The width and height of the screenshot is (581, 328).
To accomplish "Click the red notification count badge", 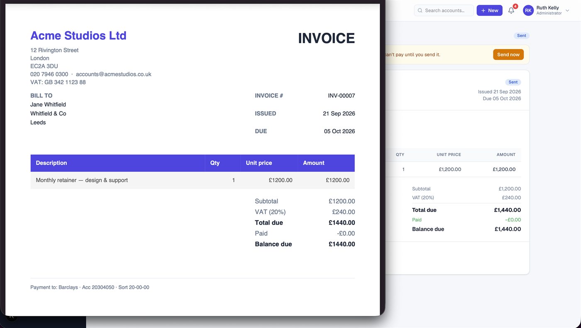I will click(x=515, y=6).
